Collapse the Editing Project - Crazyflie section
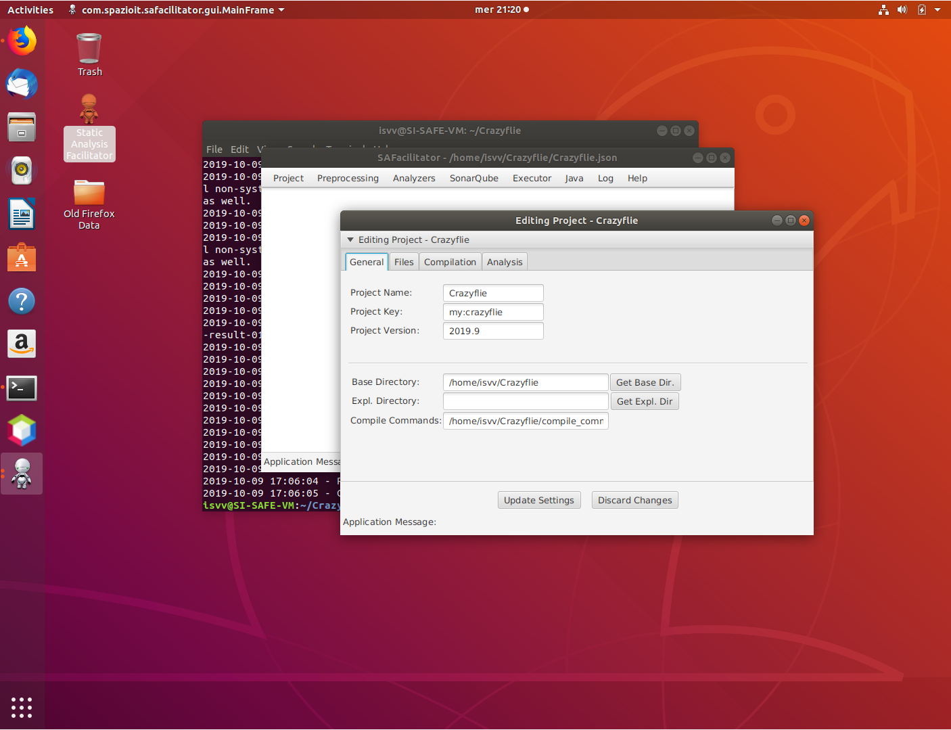Screen dimensions: 951x730 350,239
